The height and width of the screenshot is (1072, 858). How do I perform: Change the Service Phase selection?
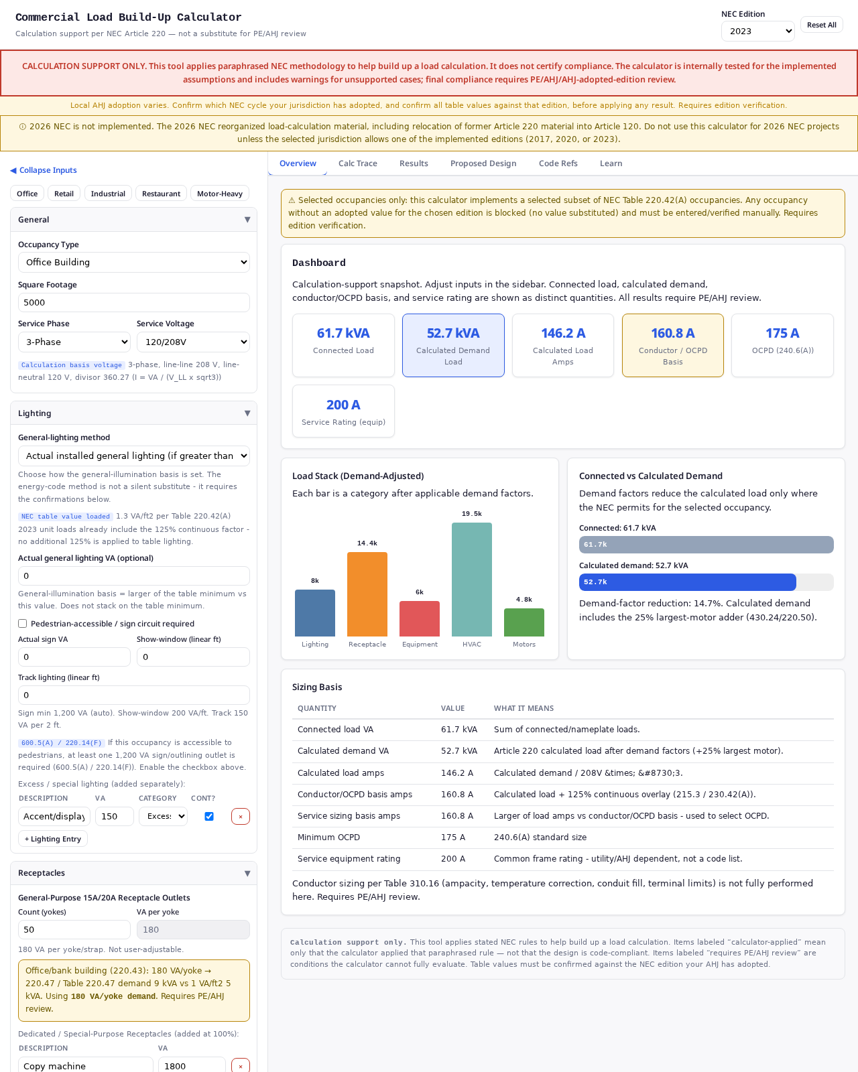[74, 342]
